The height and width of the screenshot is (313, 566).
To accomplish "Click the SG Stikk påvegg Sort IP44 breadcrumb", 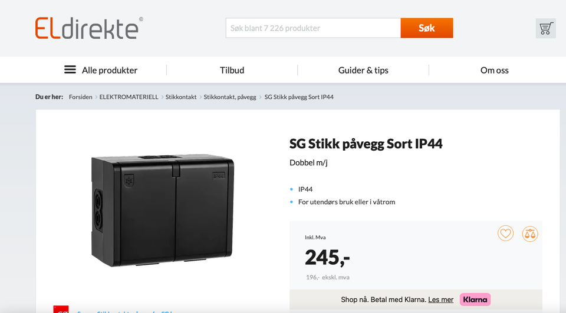I will pyautogui.click(x=299, y=97).
